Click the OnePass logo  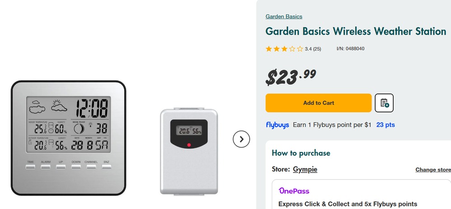[294, 191]
